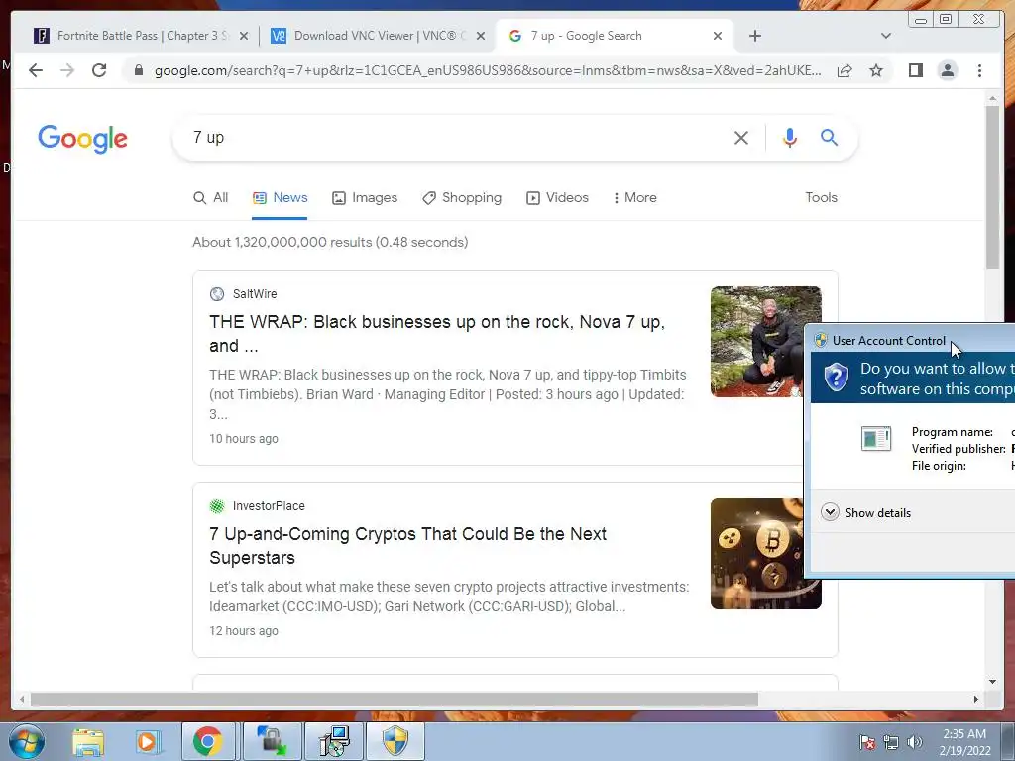Close the 7 up Google Search tab
Image resolution: width=1015 pixels, height=761 pixels.
tap(718, 37)
